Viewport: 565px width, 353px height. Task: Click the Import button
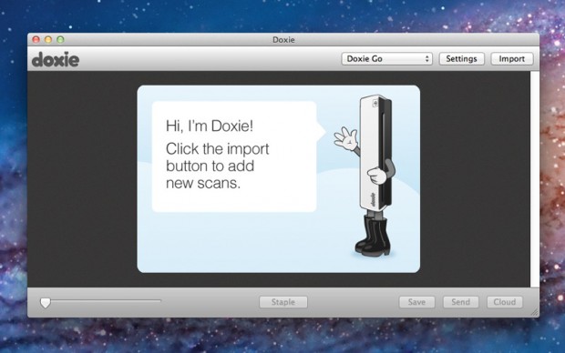click(x=511, y=58)
